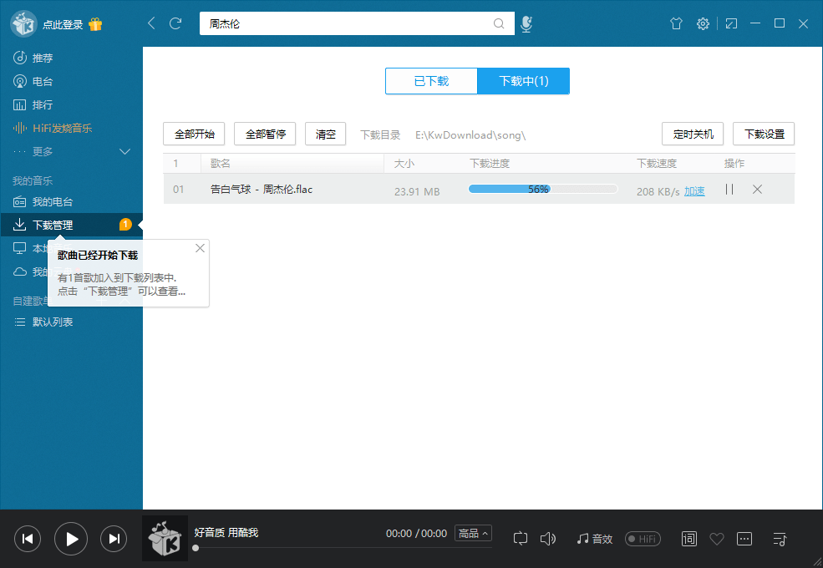
Task: Open the skin theme shirt icon
Action: coord(676,24)
